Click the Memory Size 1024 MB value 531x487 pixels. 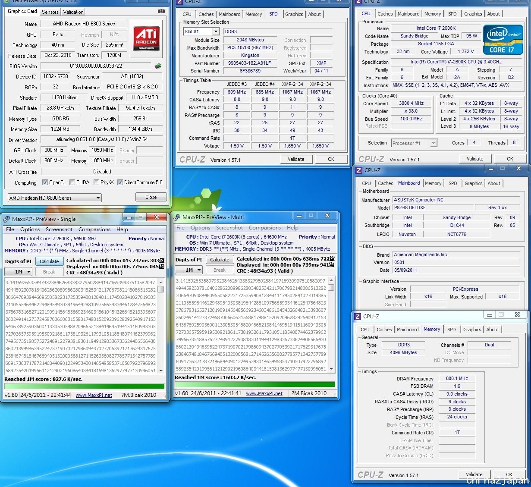click(60, 129)
